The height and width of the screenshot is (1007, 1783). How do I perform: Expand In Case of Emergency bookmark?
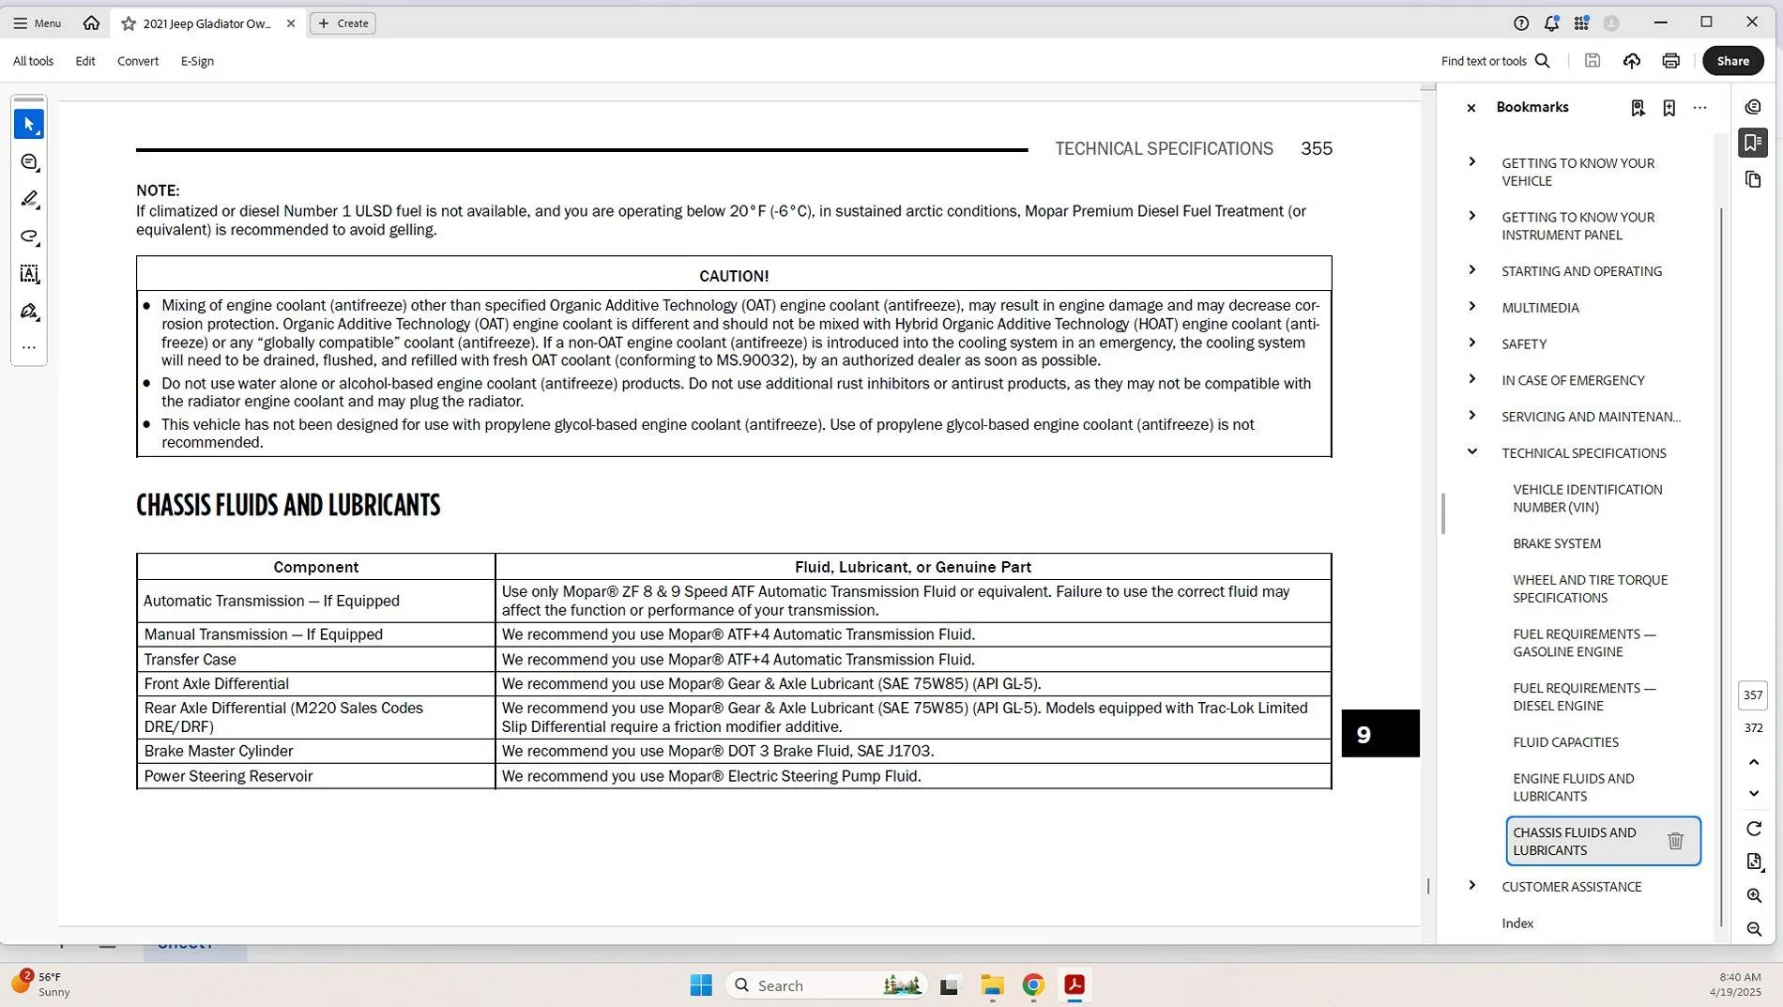pos(1471,379)
